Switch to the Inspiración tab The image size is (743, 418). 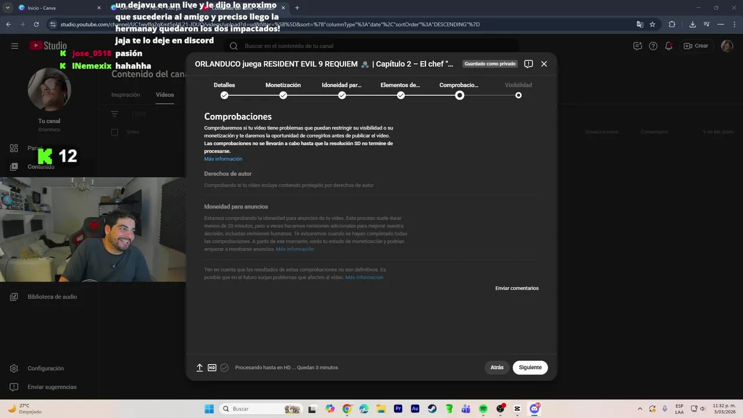tap(125, 95)
